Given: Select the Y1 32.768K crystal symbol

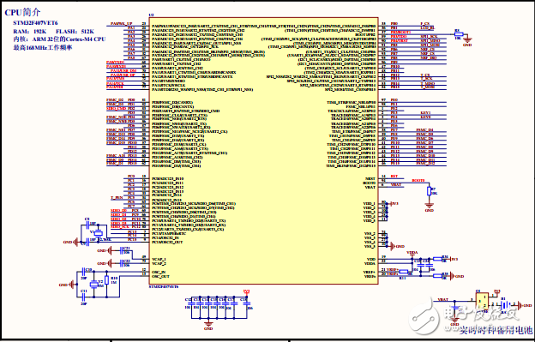Looking at the screenshot, I should point(99,233).
